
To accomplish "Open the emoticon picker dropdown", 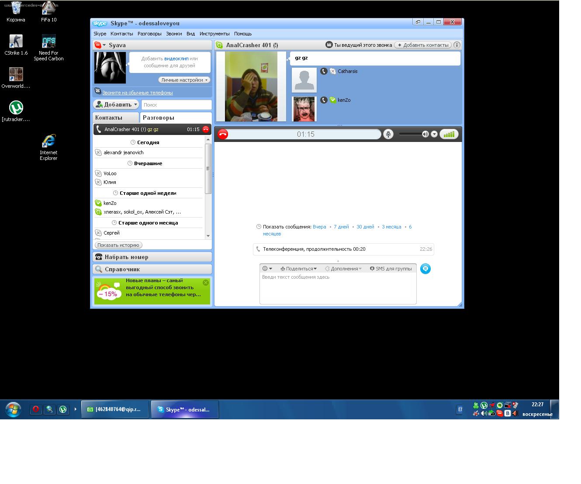I will coord(267,269).
